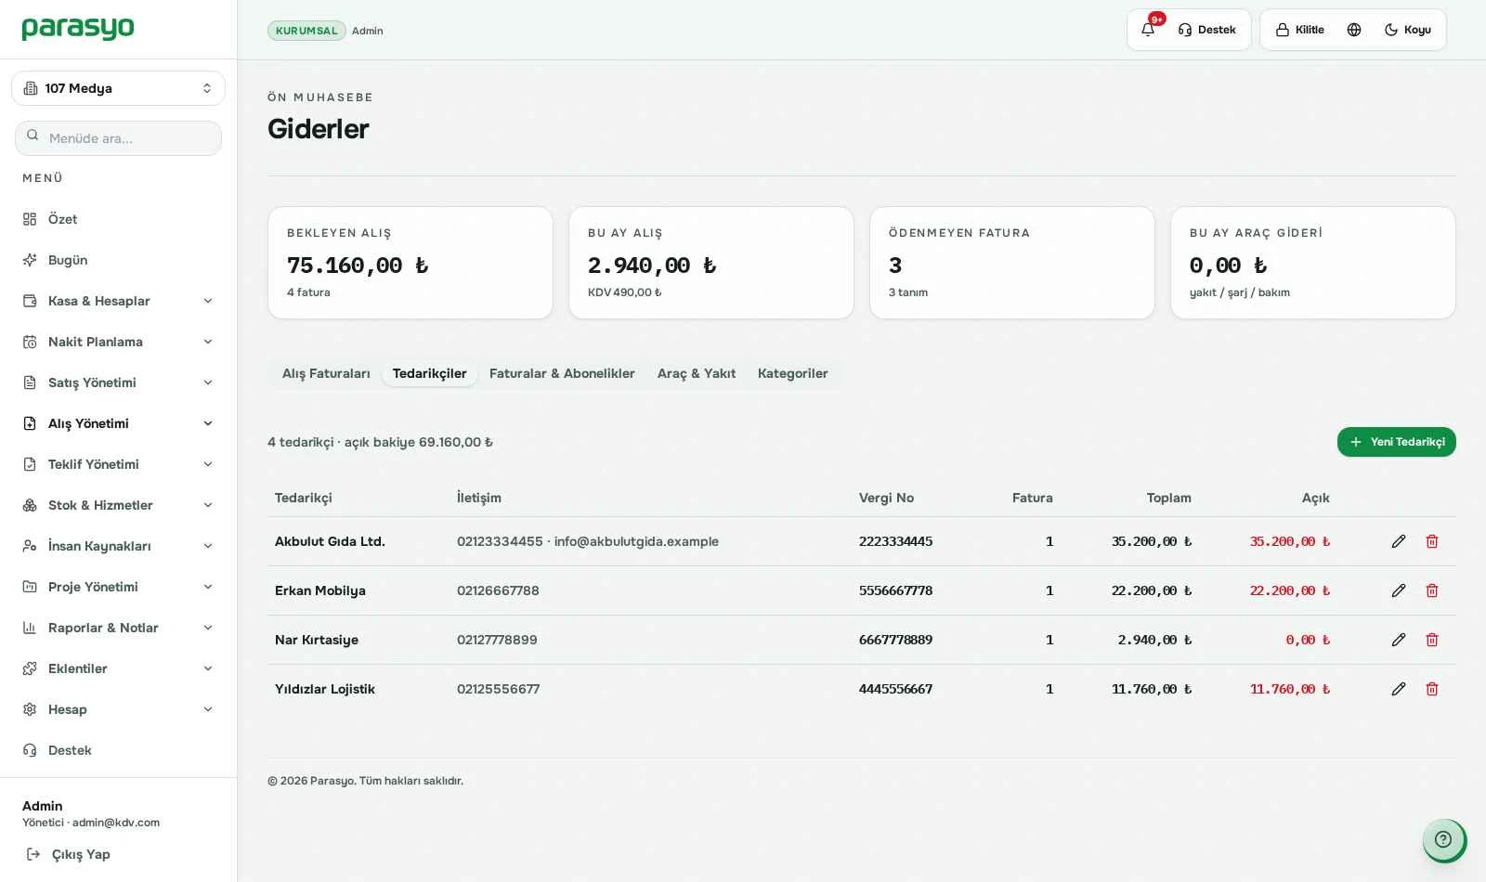Delete Erkan Mobilya supplier
Viewport: 1486px width, 882px height.
[1432, 590]
